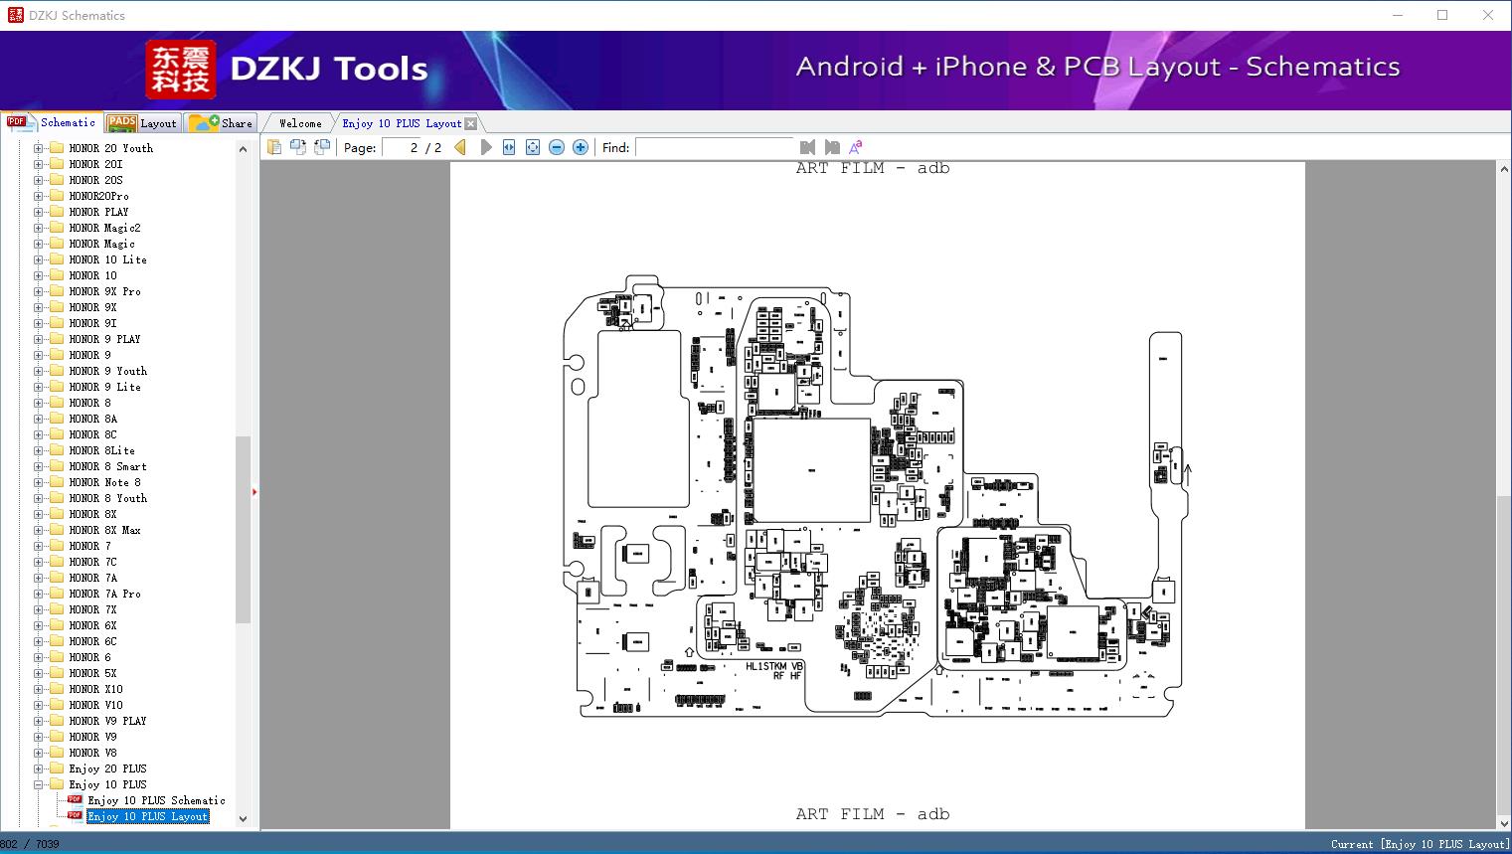Close the DZKJ Schematics window
The image size is (1512, 854).
1488,15
